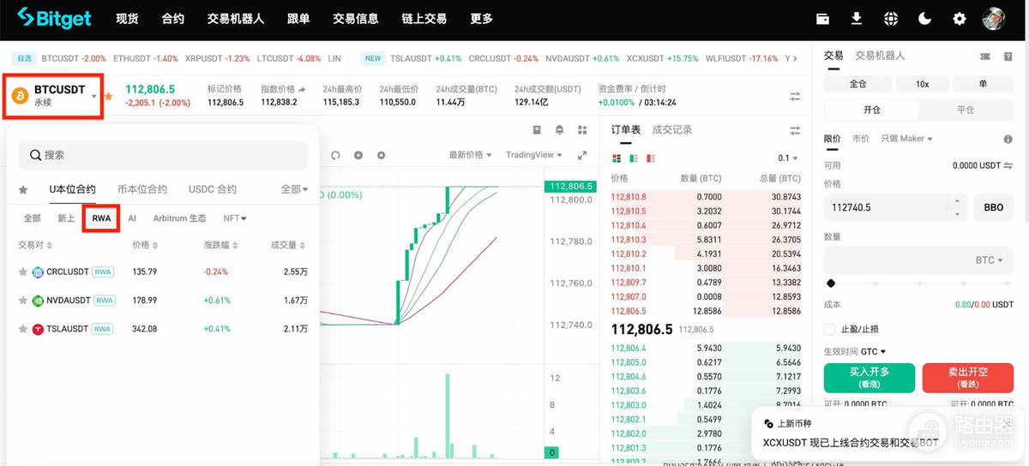This screenshot has height=466, width=1029.
Task: Switch to 币本位合约 tab
Action: [x=141, y=189]
